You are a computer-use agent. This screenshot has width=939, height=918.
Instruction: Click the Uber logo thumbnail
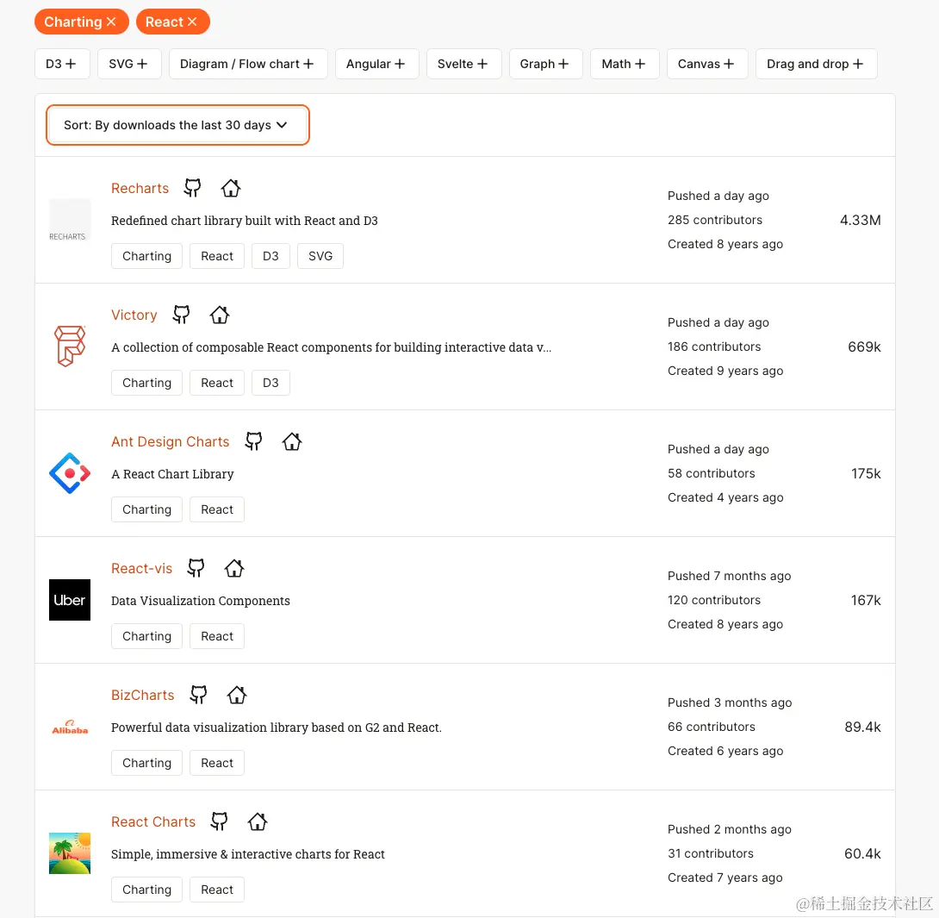(70, 600)
